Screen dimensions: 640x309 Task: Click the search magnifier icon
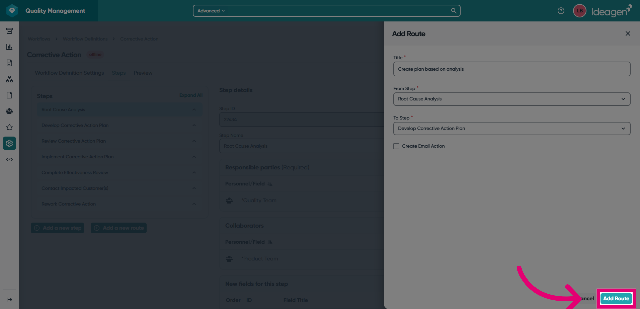coord(454,11)
